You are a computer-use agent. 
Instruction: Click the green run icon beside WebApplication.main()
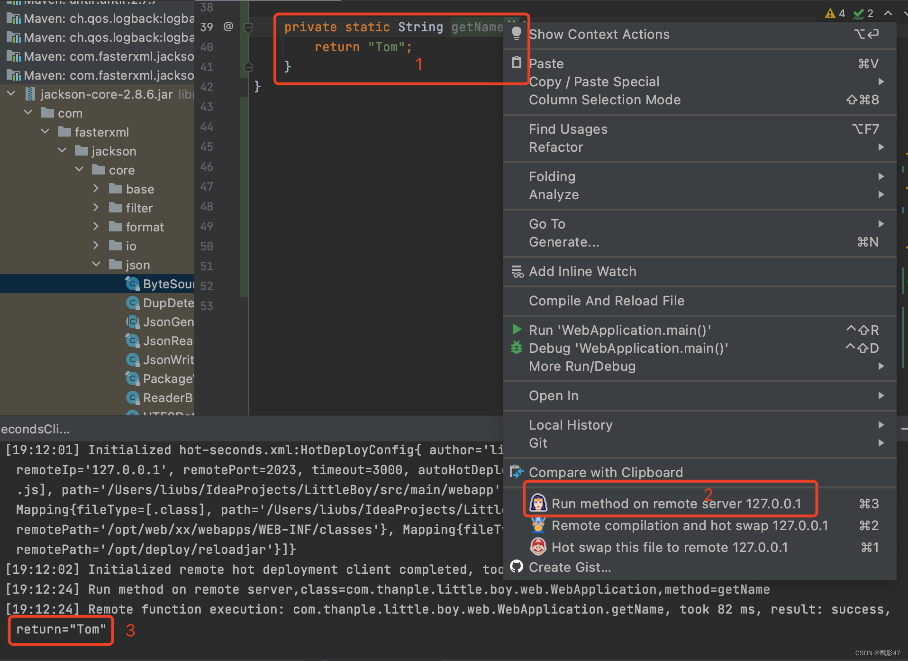point(517,330)
